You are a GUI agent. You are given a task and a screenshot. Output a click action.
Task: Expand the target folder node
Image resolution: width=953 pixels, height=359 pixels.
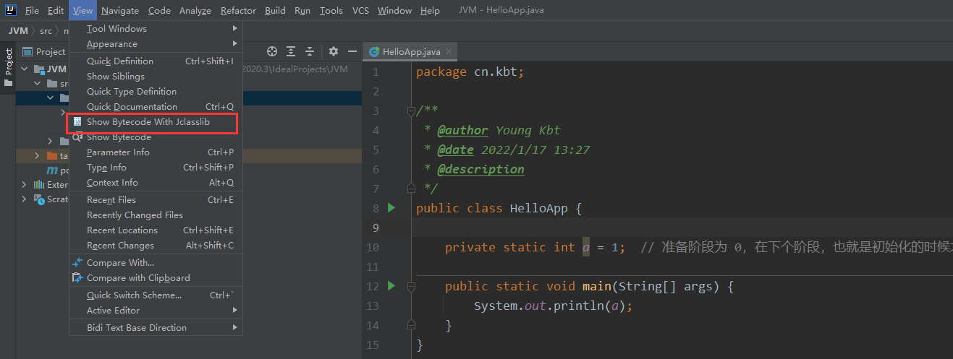coord(38,156)
